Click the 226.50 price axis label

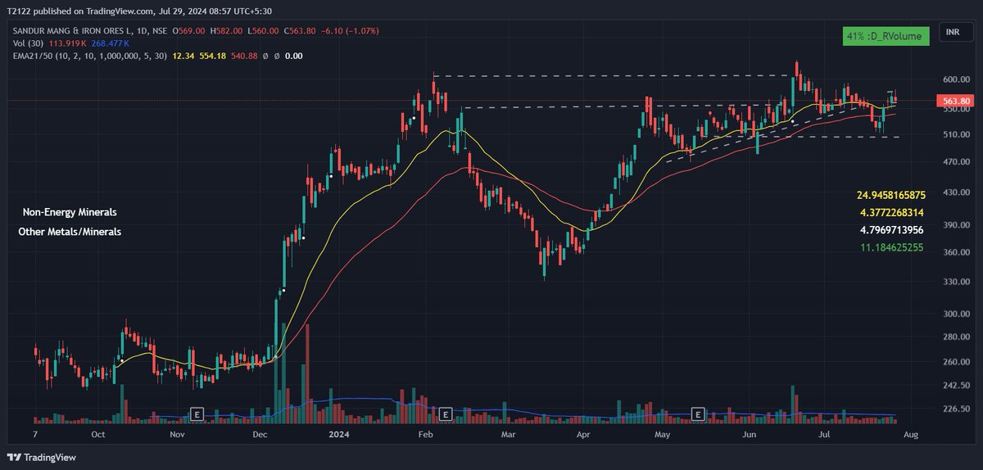coord(956,409)
